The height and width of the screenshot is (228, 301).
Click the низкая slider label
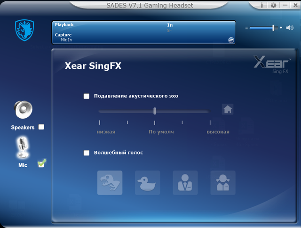[106, 132]
